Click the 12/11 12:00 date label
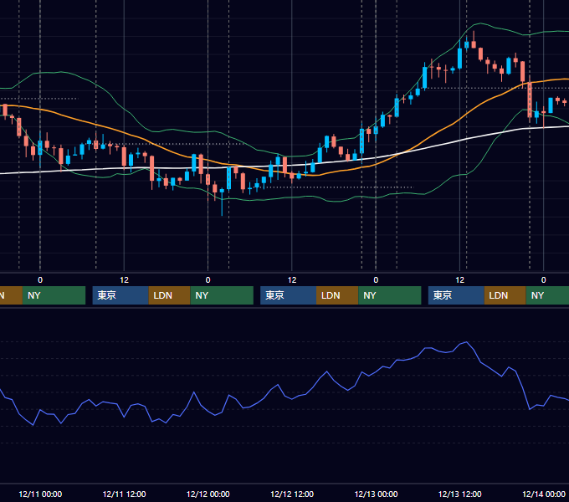 (x=124, y=494)
